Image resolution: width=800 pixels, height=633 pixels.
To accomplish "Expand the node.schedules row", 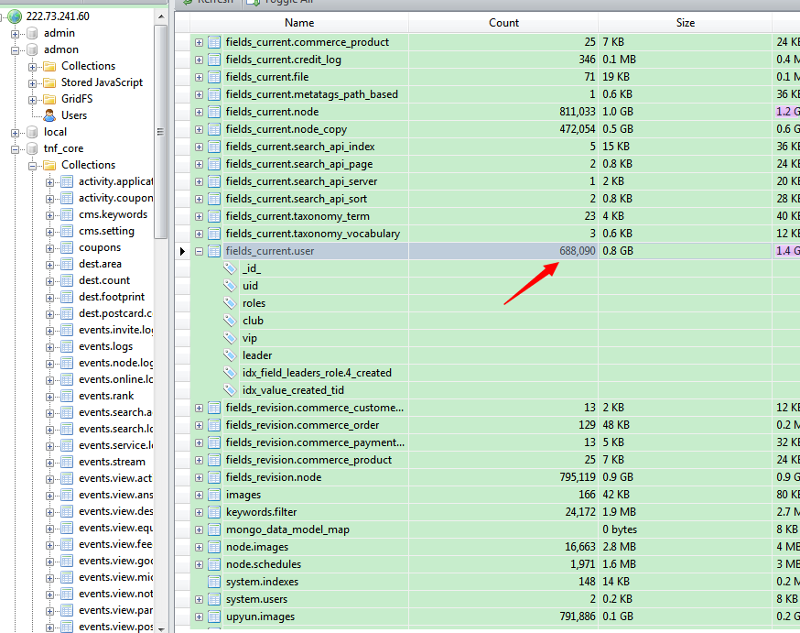I will [x=199, y=564].
